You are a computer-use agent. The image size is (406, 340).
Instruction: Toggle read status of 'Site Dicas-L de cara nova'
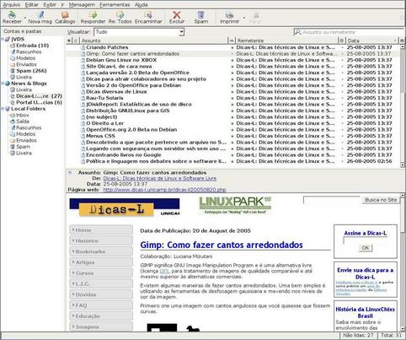click(x=232, y=67)
